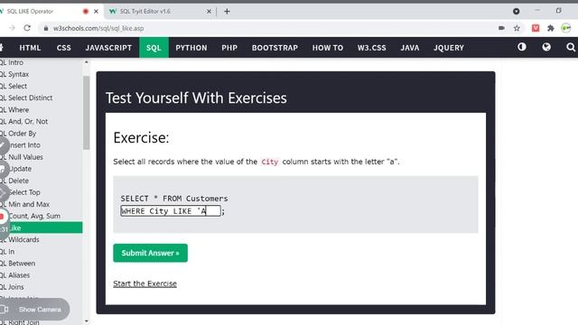Click the recording indicator circle in title bar
The height and width of the screenshot is (325, 578).
coord(86,12)
